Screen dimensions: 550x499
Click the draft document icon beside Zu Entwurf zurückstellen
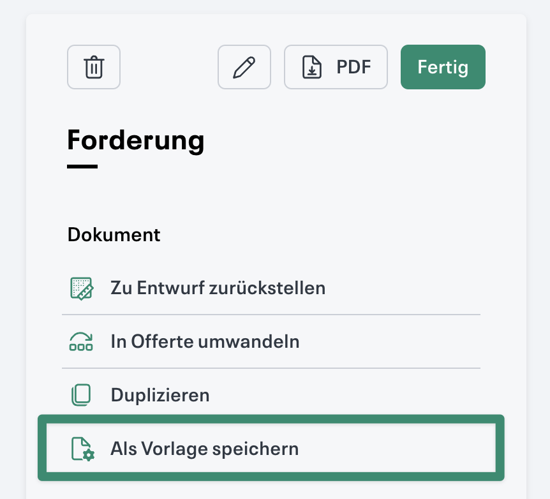tap(81, 288)
